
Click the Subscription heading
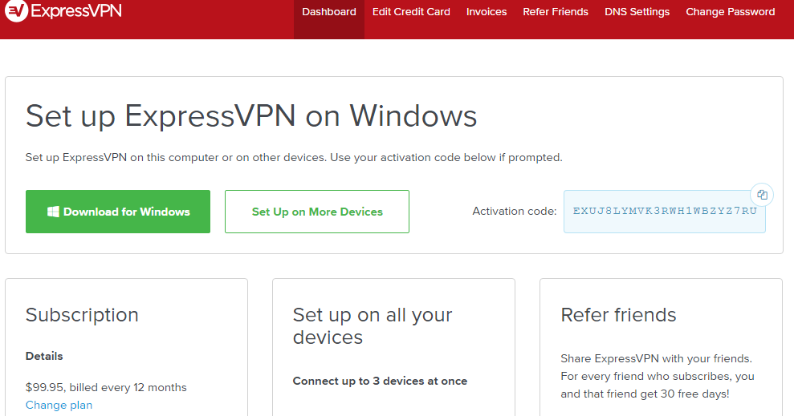(x=82, y=315)
